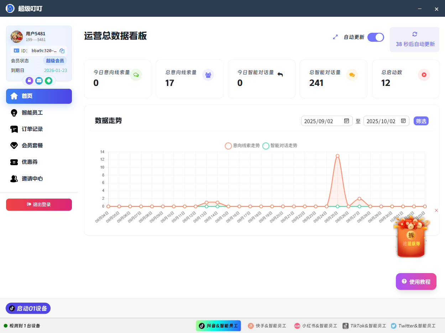Open the 2025/09/02 start date picker
445x333 pixels.
(346, 121)
